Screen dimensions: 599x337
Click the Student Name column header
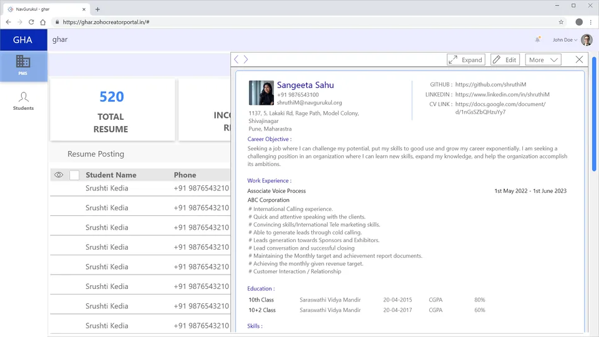tap(111, 175)
